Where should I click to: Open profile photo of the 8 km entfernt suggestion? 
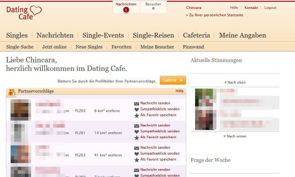tap(21, 110)
